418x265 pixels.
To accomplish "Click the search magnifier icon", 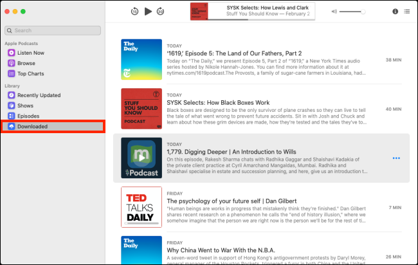I will pyautogui.click(x=10, y=30).
